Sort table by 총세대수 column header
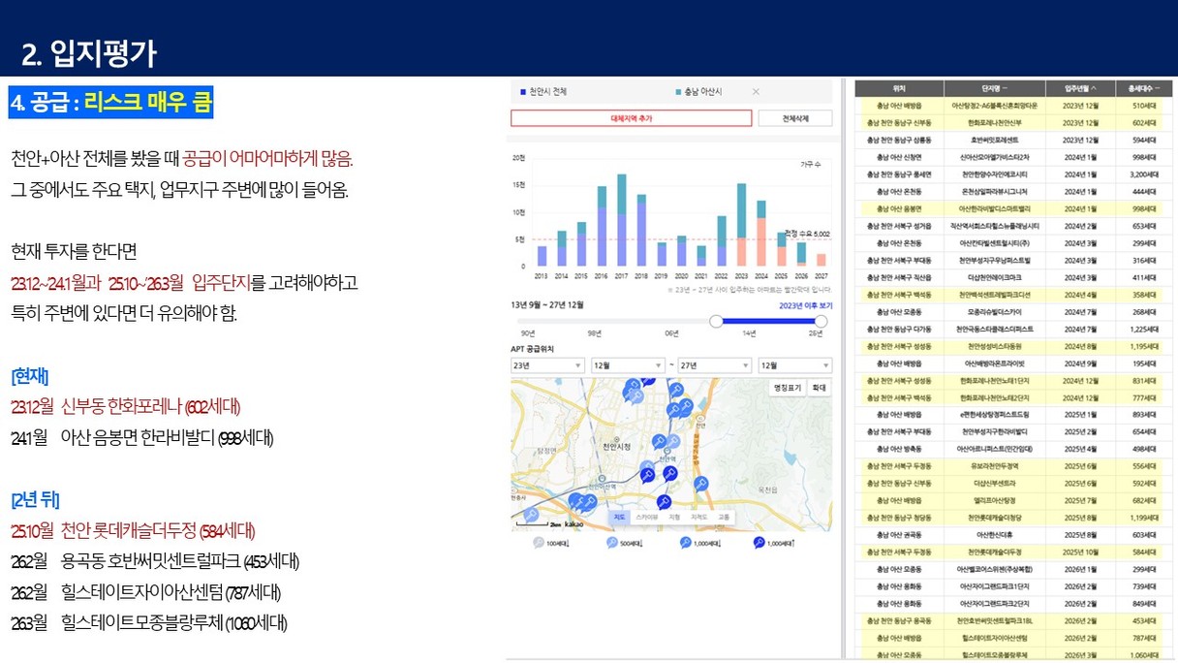This screenshot has width=1178, height=663. pos(1144,88)
